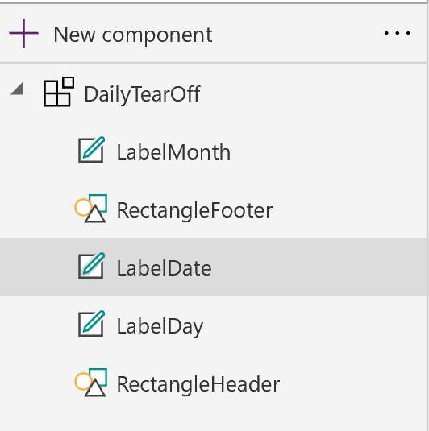429x431 pixels.
Task: Click the LabelDay label control icon
Action: (92, 324)
